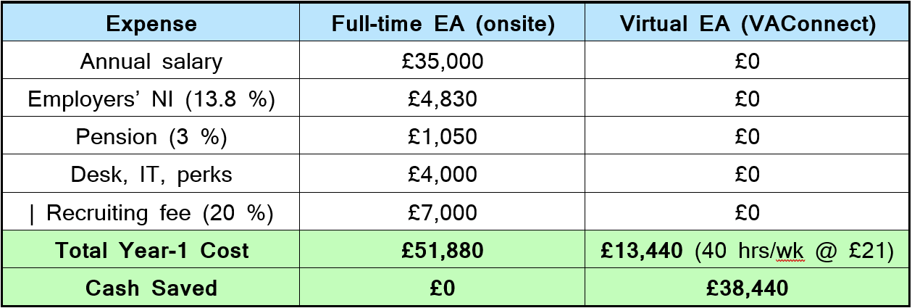The width and height of the screenshot is (912, 308).
Task: Select the Cash Saved row label
Action: [151, 287]
